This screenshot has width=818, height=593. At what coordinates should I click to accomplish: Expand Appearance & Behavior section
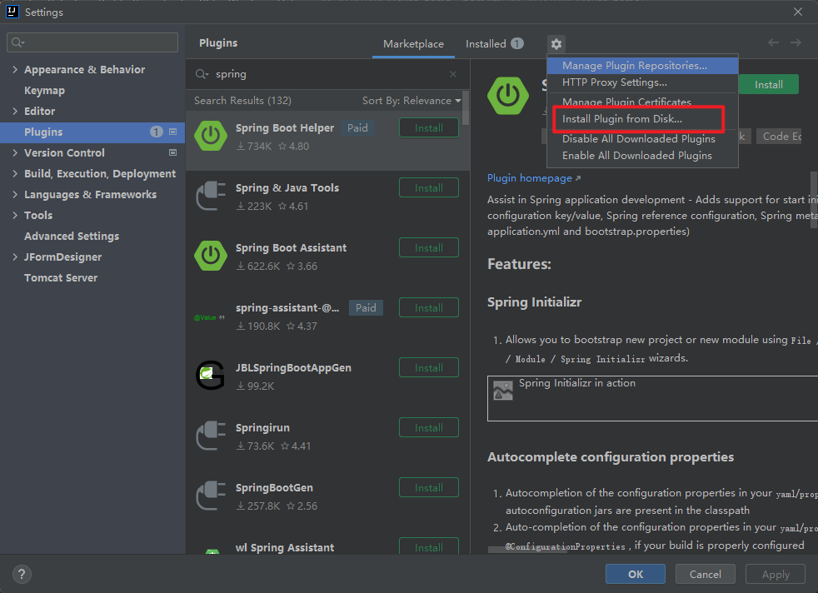pyautogui.click(x=15, y=69)
